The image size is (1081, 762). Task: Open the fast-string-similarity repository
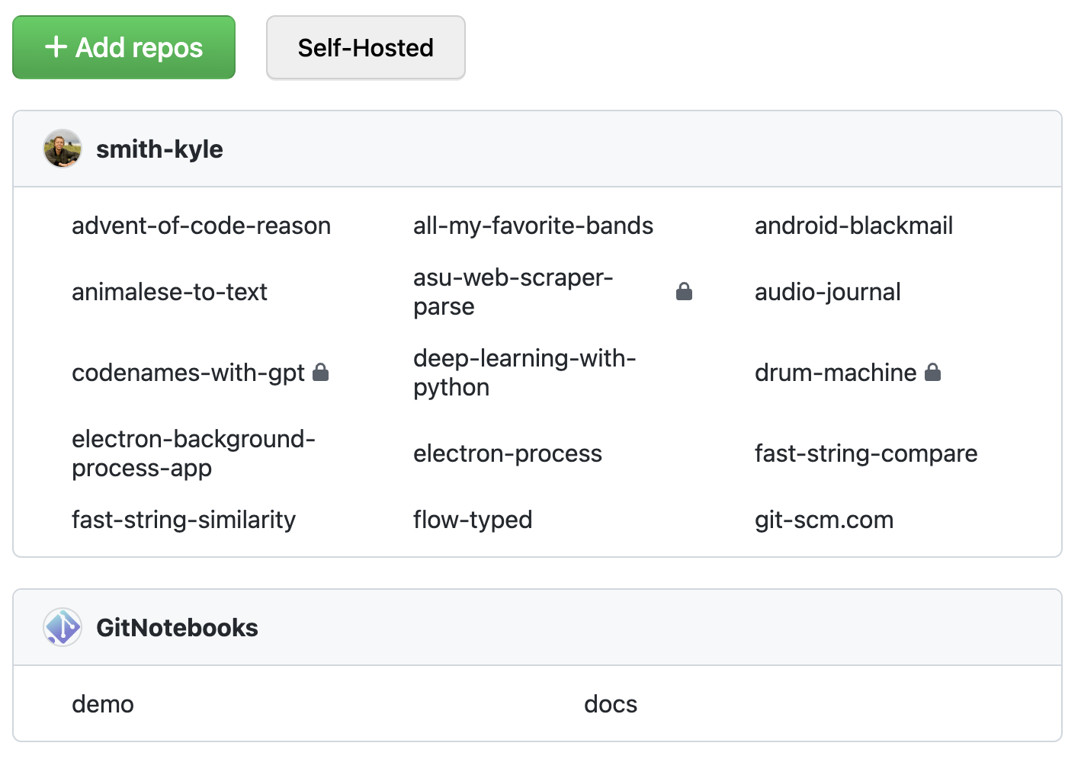point(184,520)
